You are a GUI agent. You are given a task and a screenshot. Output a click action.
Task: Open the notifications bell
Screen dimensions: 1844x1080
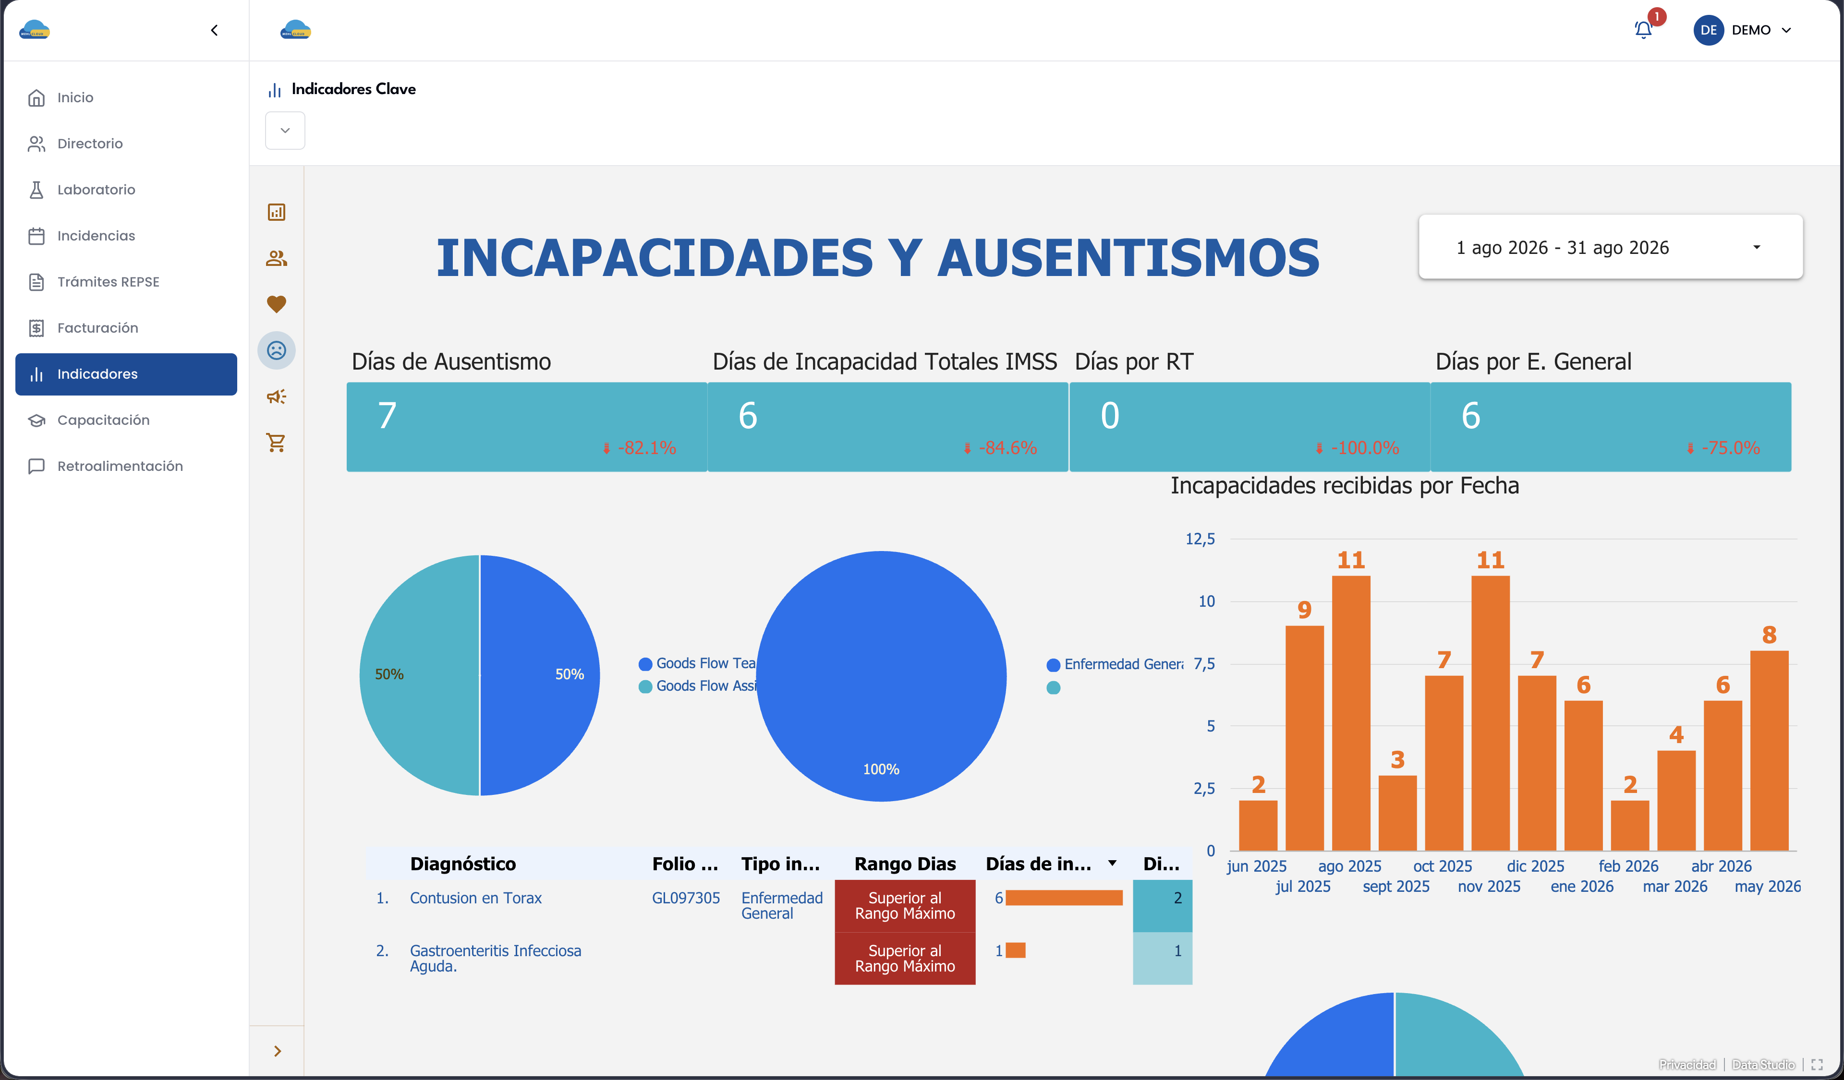pos(1643,30)
